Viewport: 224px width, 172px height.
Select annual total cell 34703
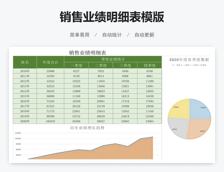point(50,76)
